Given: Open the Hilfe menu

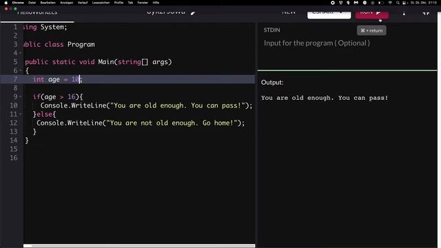Looking at the screenshot, I should coord(156,3).
